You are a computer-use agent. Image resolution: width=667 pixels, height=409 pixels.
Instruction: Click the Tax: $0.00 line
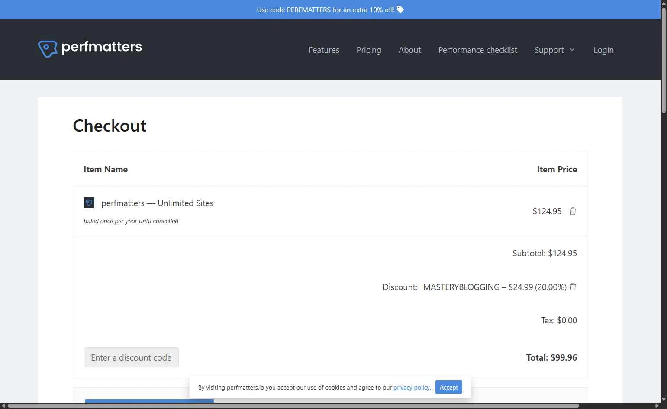559,320
